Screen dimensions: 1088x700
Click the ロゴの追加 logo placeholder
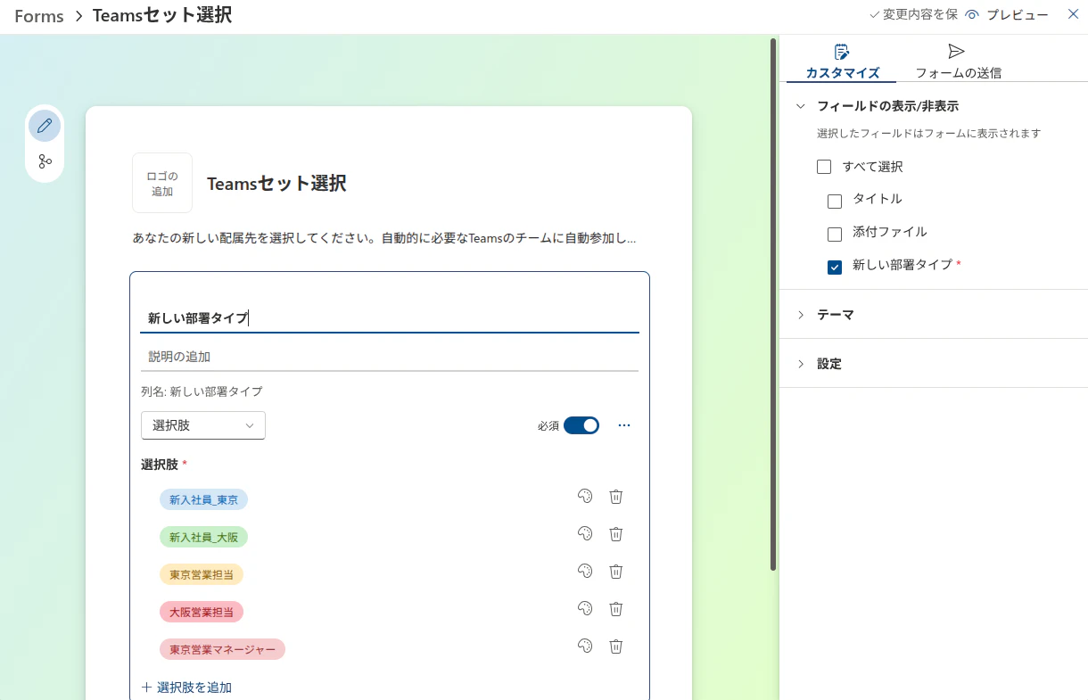click(x=162, y=183)
